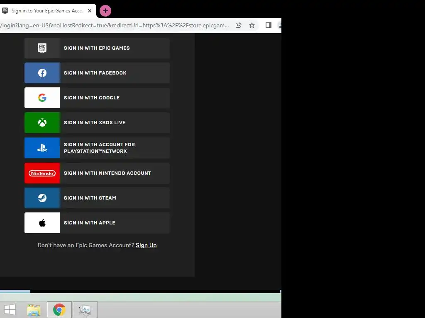Viewport: 425px width, 318px height.
Task: Bookmark this page with star icon
Action: pos(252,25)
